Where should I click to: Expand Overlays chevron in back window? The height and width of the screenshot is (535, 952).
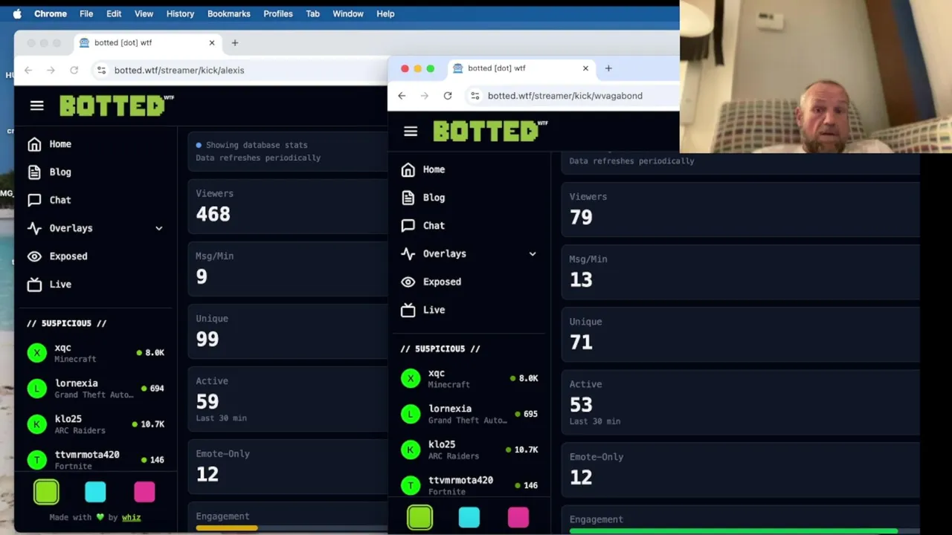[x=158, y=228]
